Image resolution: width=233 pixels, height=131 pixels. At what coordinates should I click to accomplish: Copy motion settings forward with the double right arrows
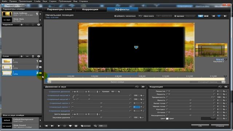(143, 87)
